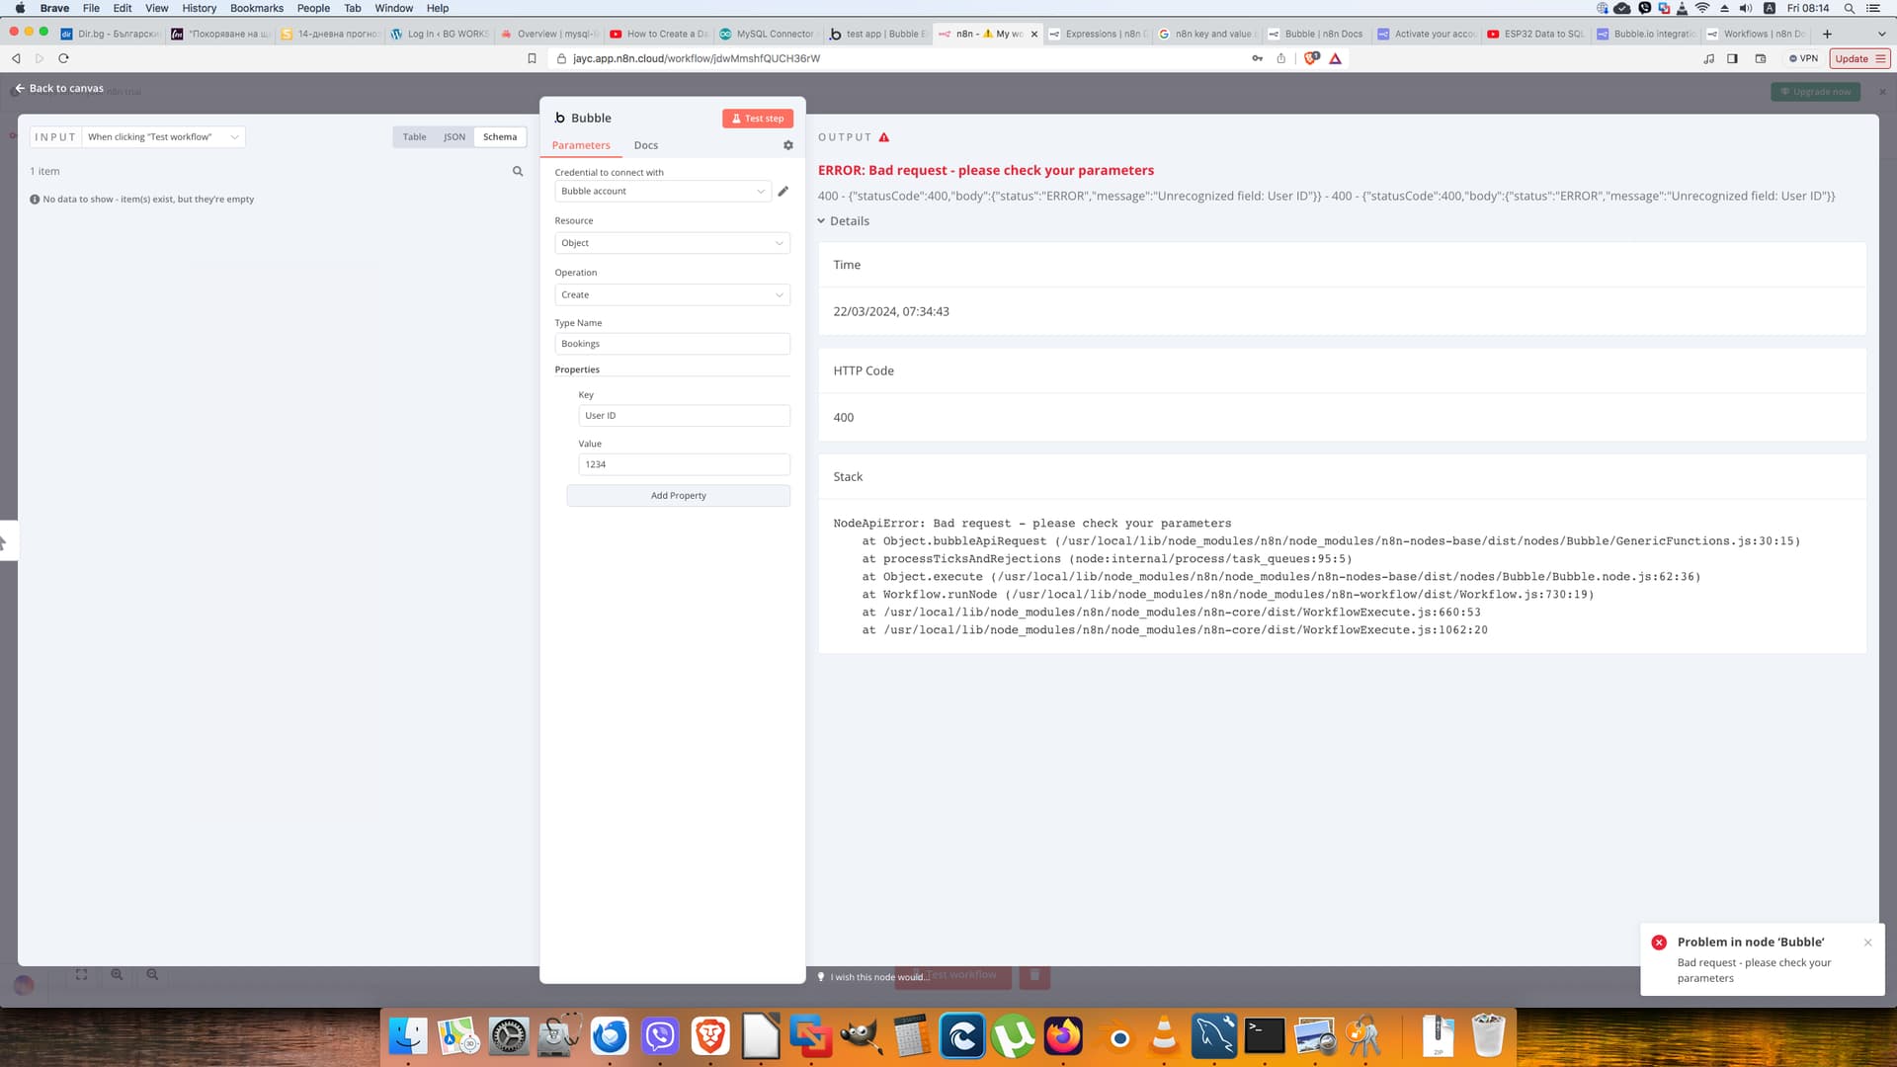Click the media music note icon
The height and width of the screenshot is (1067, 1897).
coord(1708,58)
